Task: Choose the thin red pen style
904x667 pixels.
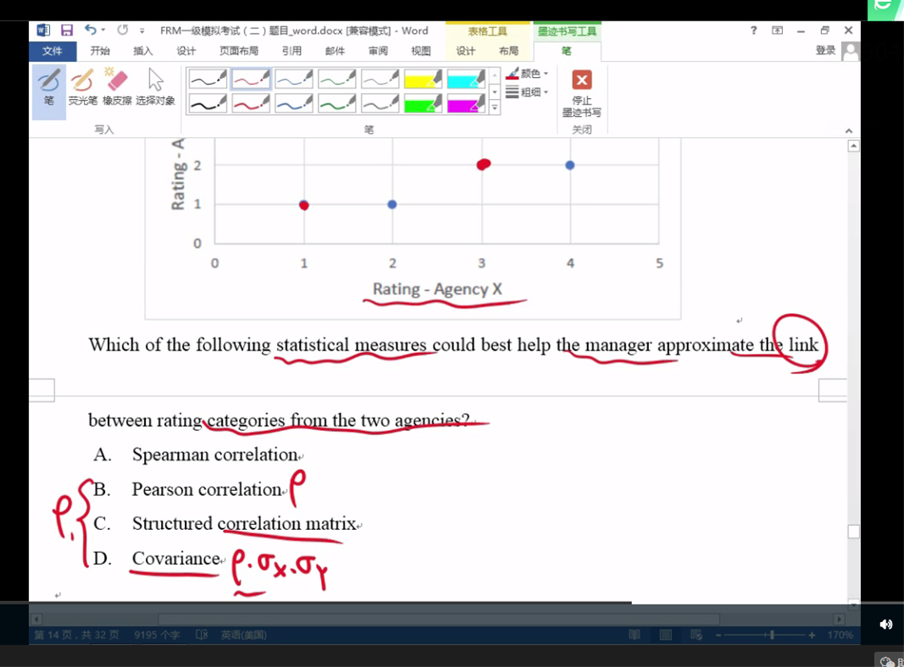Action: 251,79
